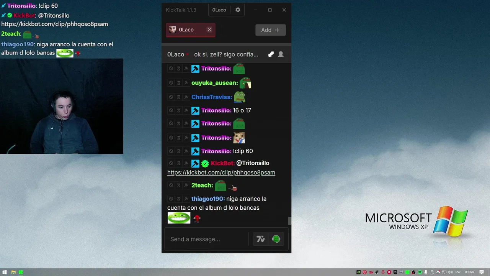This screenshot has width=490, height=276.
Task: Click circle-slash icon on 2teach's message
Action: [x=171, y=185]
